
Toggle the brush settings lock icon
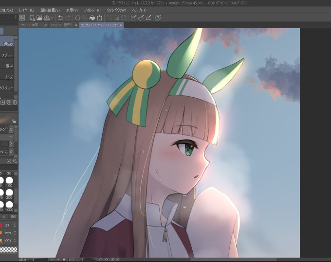click(14, 121)
